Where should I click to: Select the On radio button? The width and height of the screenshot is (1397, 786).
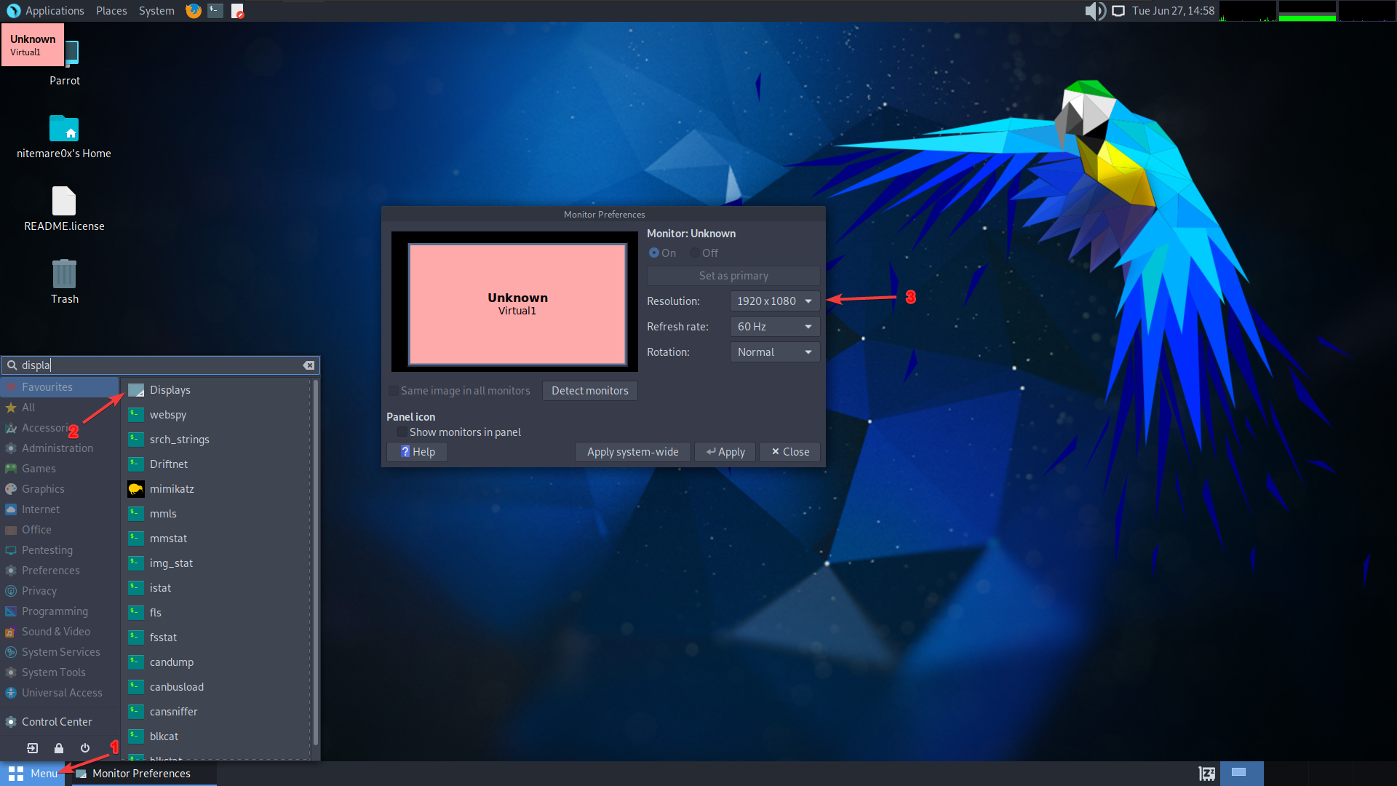[x=654, y=253]
